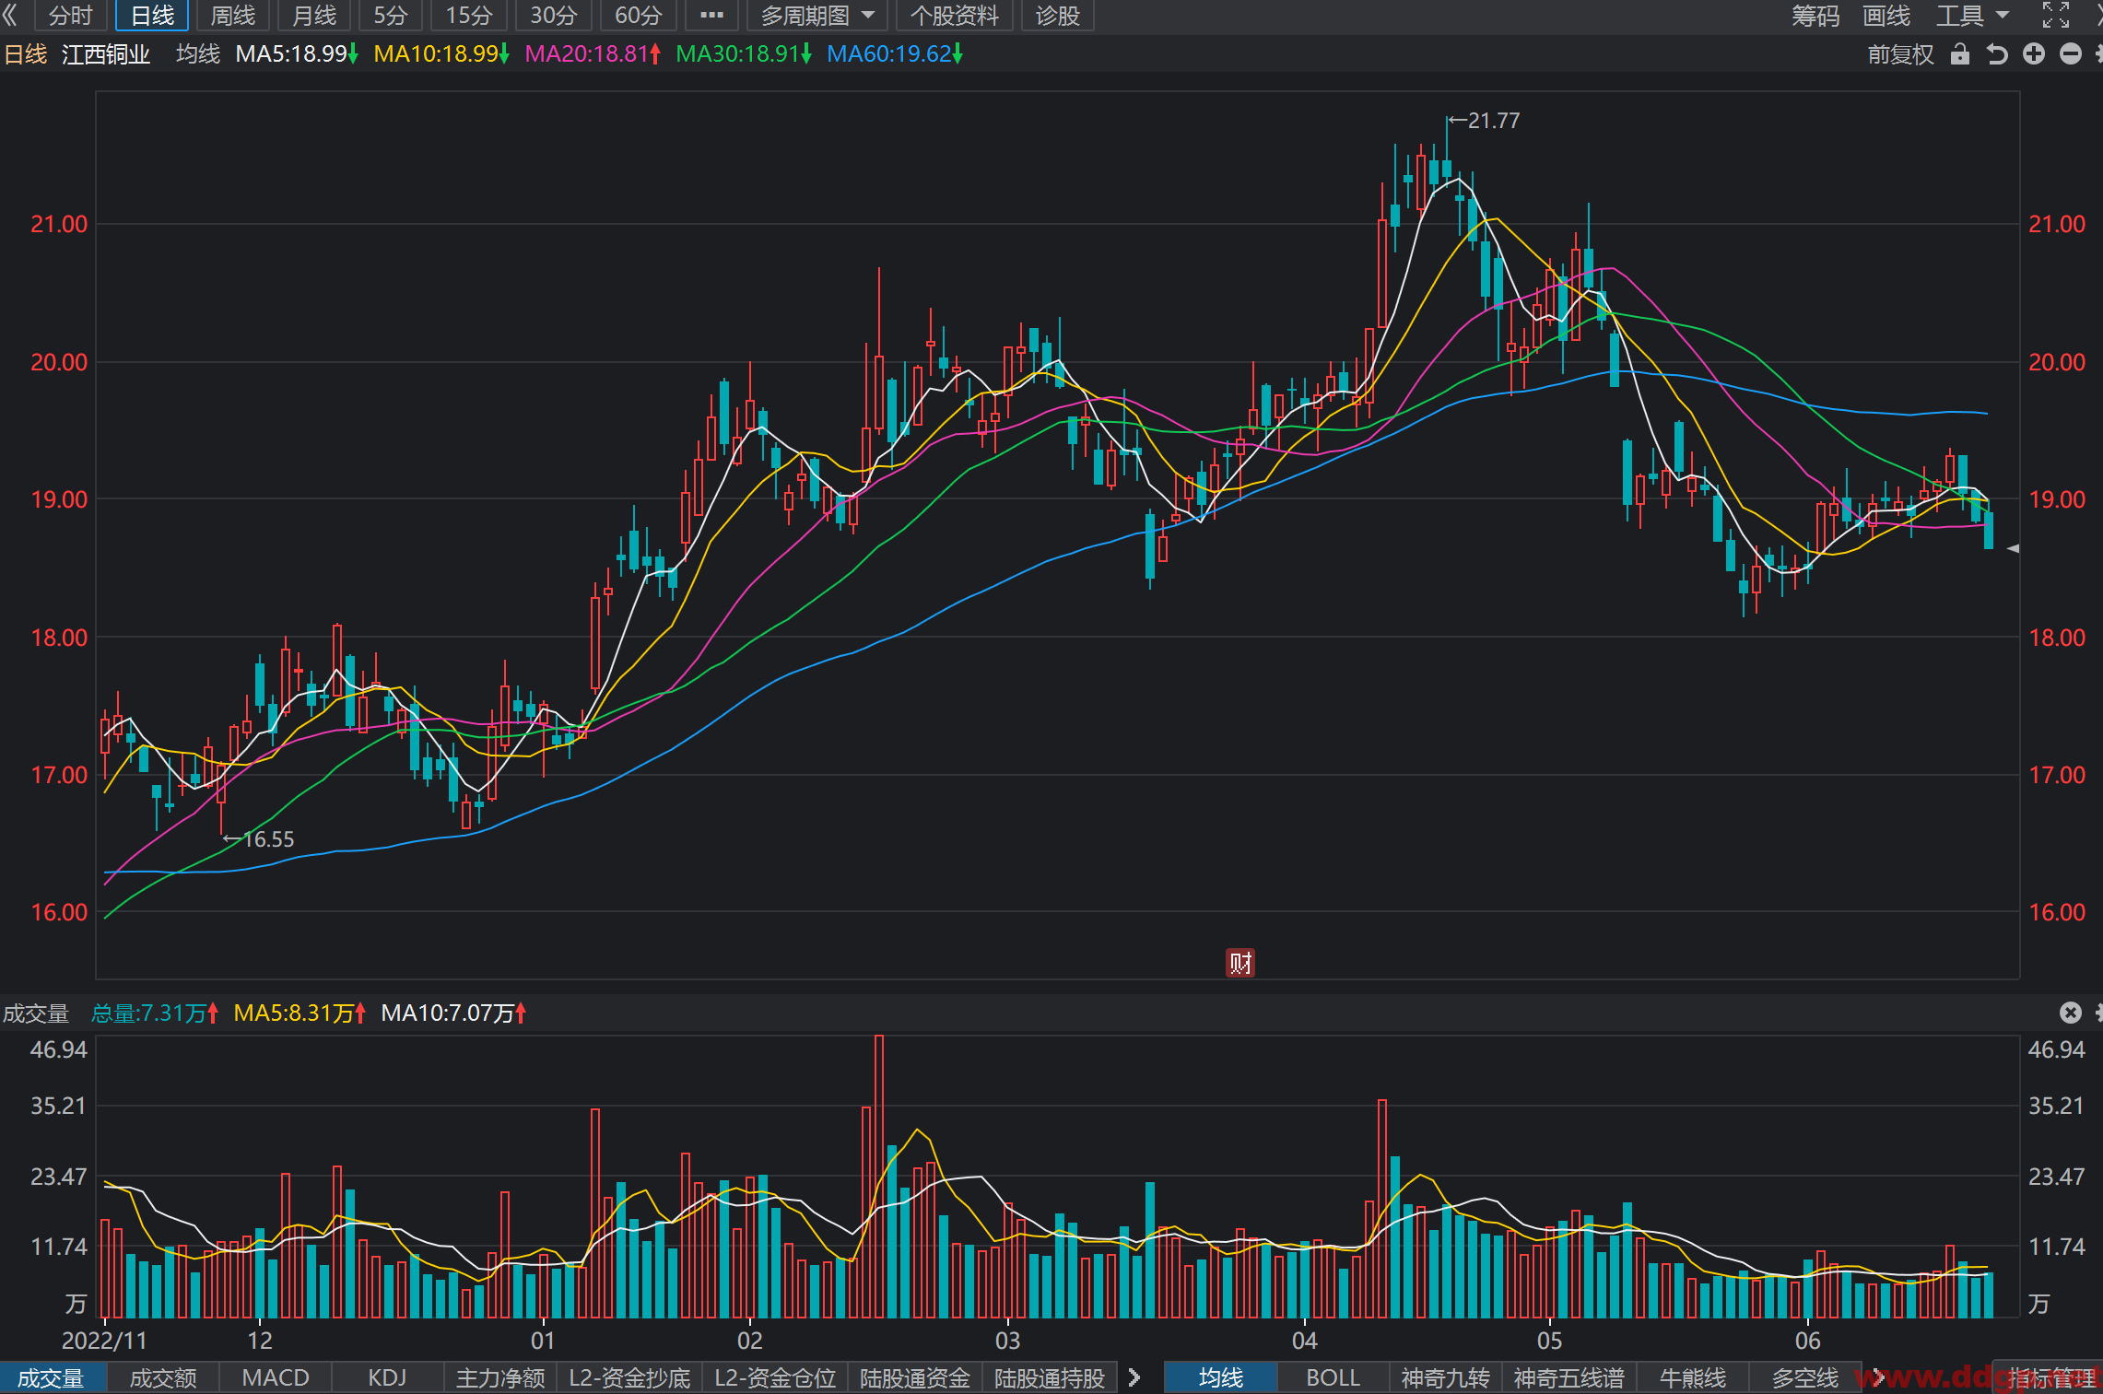Click the volume MA5:8.31万 label

pyautogui.click(x=300, y=1013)
